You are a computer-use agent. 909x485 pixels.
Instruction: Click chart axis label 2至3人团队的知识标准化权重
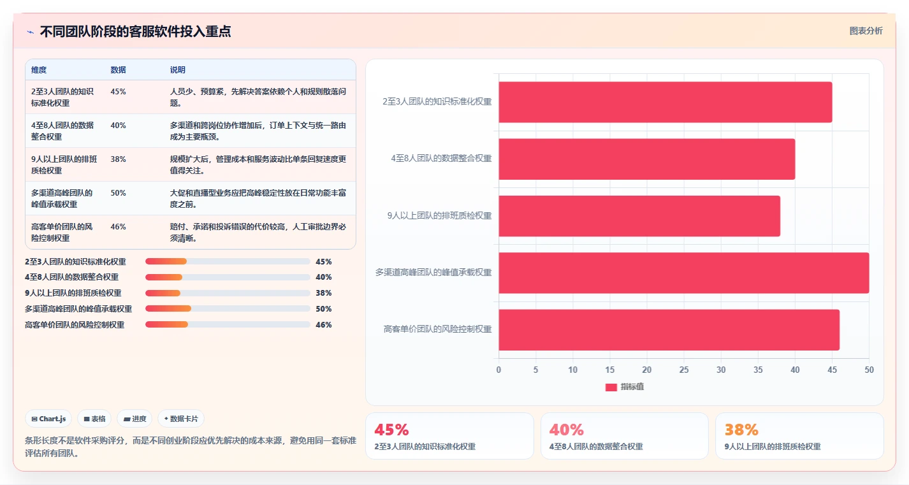pos(437,101)
